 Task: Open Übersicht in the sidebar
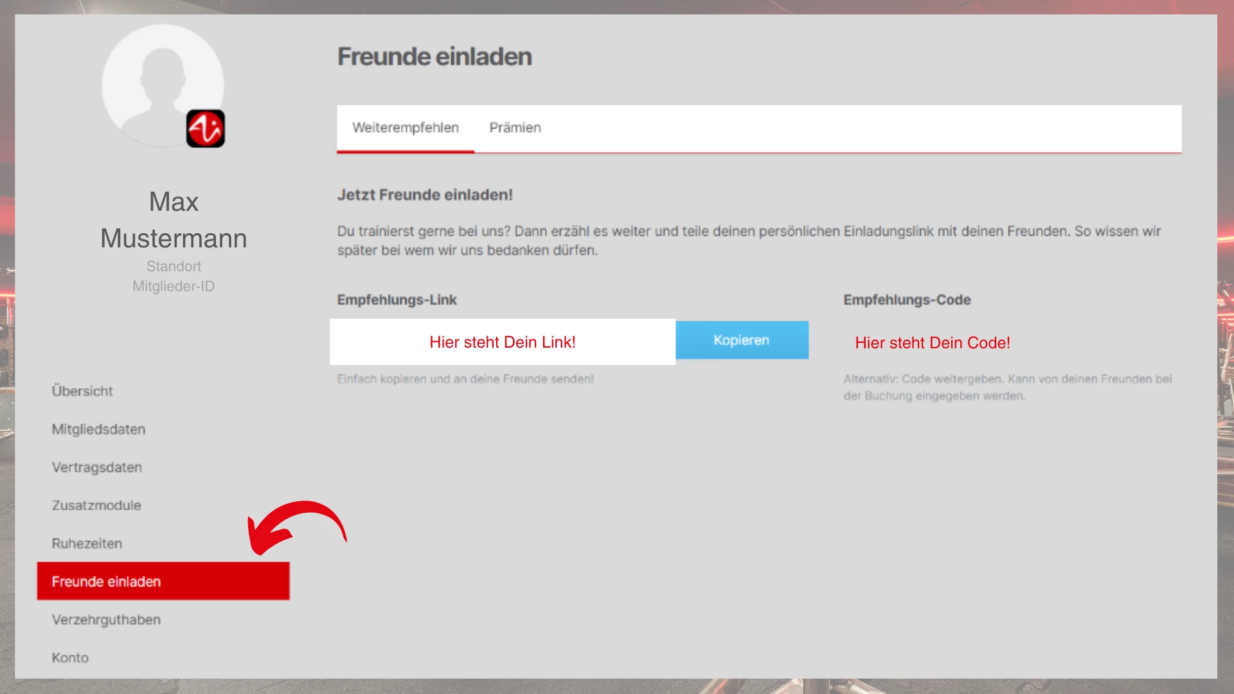[82, 391]
